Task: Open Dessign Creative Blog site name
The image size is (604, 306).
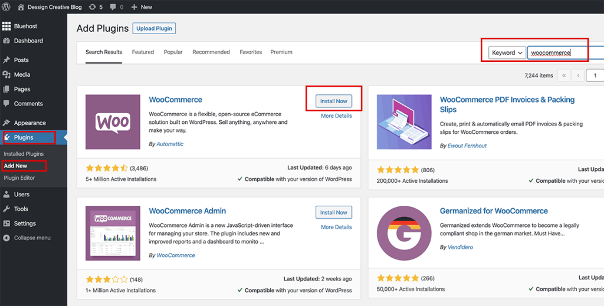Action: [54, 7]
